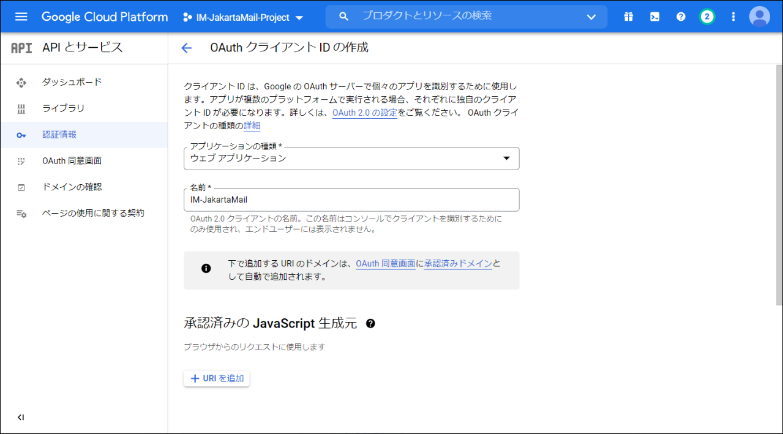
Task: Open the help question mark icon
Action: tap(681, 17)
